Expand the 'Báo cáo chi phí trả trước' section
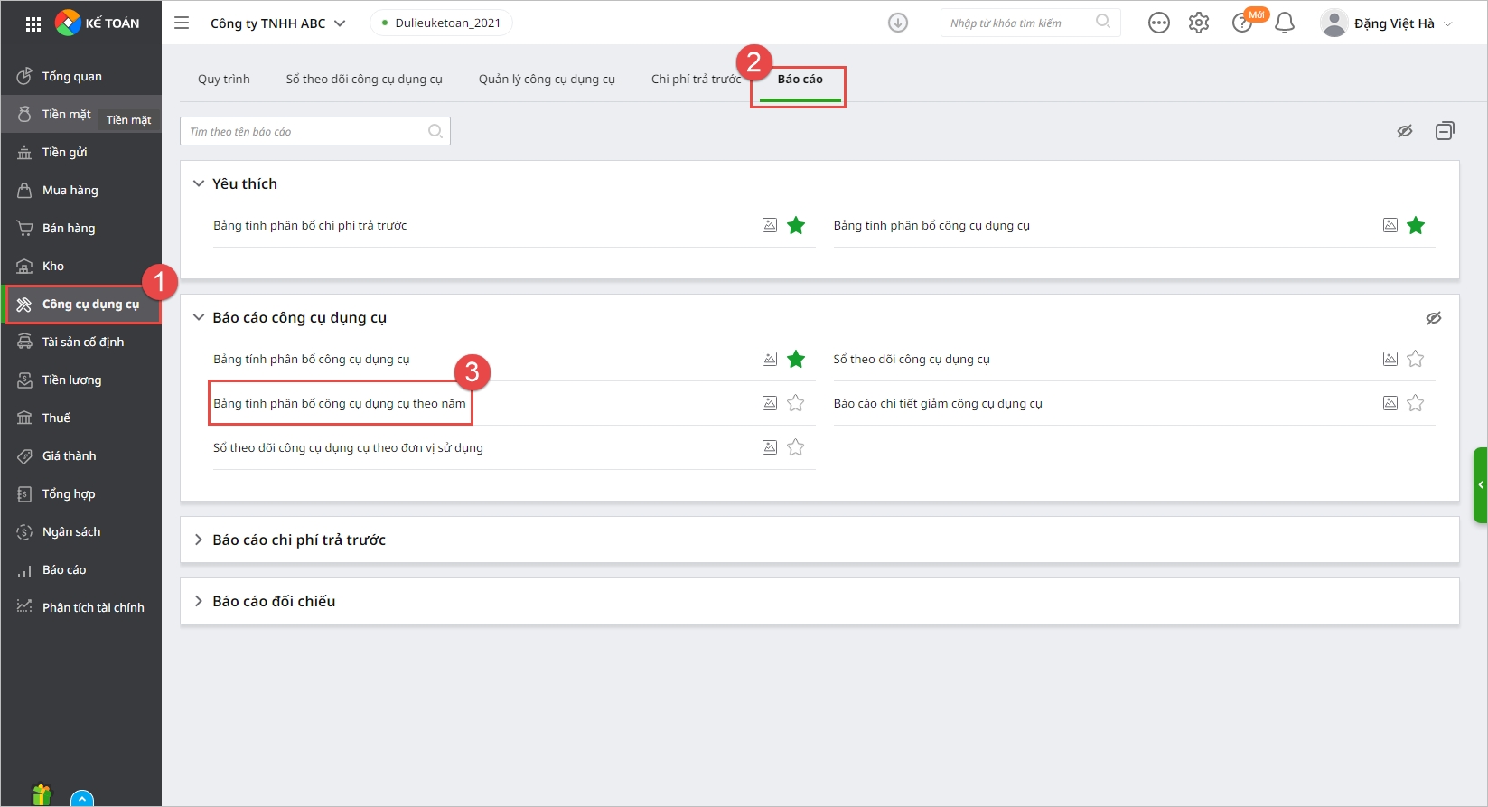 tap(199, 540)
